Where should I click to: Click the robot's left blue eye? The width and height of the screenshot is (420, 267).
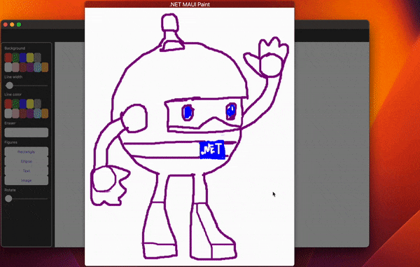[x=188, y=112]
